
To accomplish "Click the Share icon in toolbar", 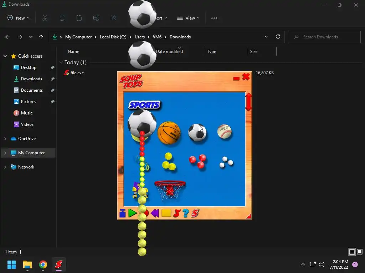I will tap(113, 18).
